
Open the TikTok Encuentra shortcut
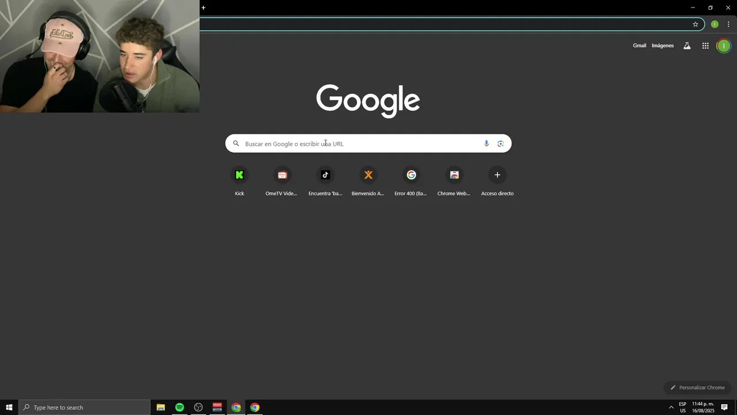click(325, 181)
